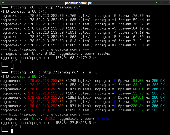Click red 0,00% failure value in lower pane

tap(50, 119)
